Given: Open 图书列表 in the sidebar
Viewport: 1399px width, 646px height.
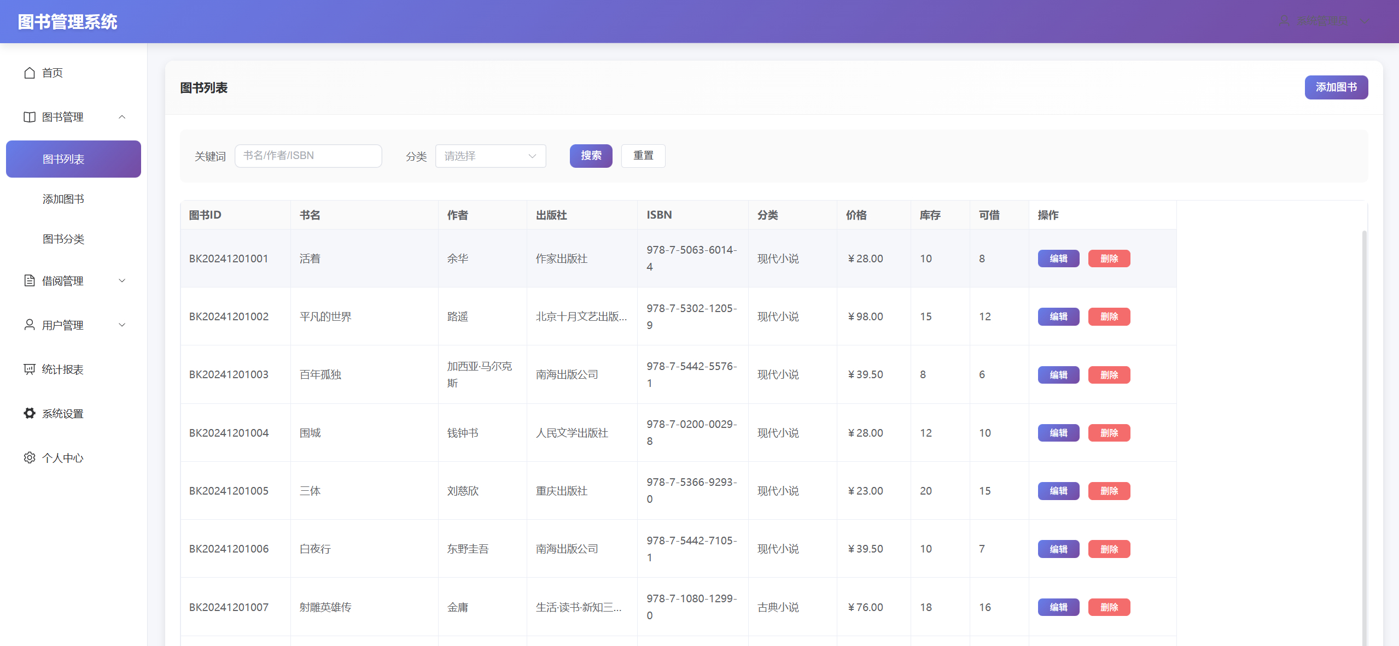Looking at the screenshot, I should point(73,159).
